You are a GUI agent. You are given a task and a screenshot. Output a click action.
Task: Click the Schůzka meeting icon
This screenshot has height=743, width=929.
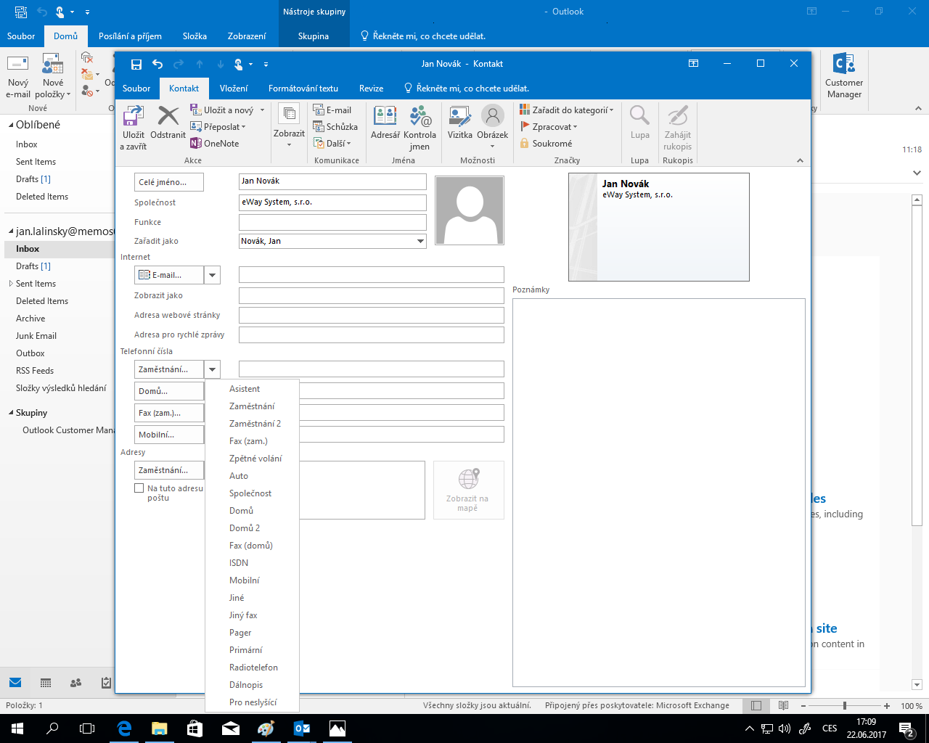[335, 127]
